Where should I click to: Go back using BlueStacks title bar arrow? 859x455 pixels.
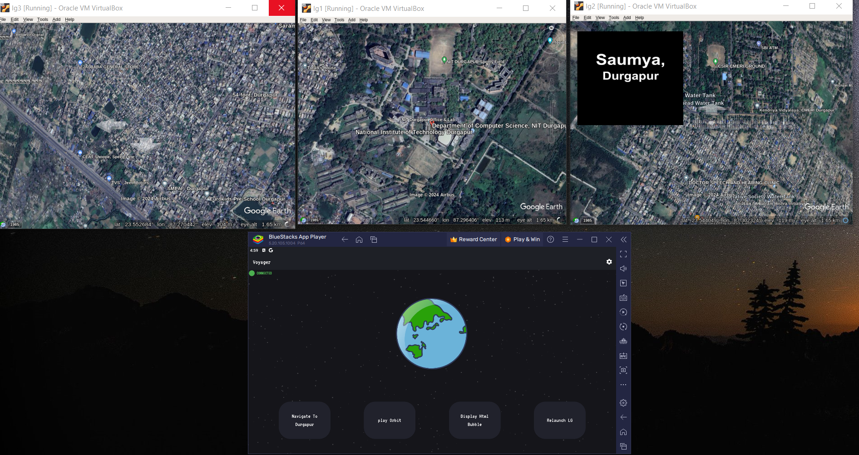click(x=345, y=240)
